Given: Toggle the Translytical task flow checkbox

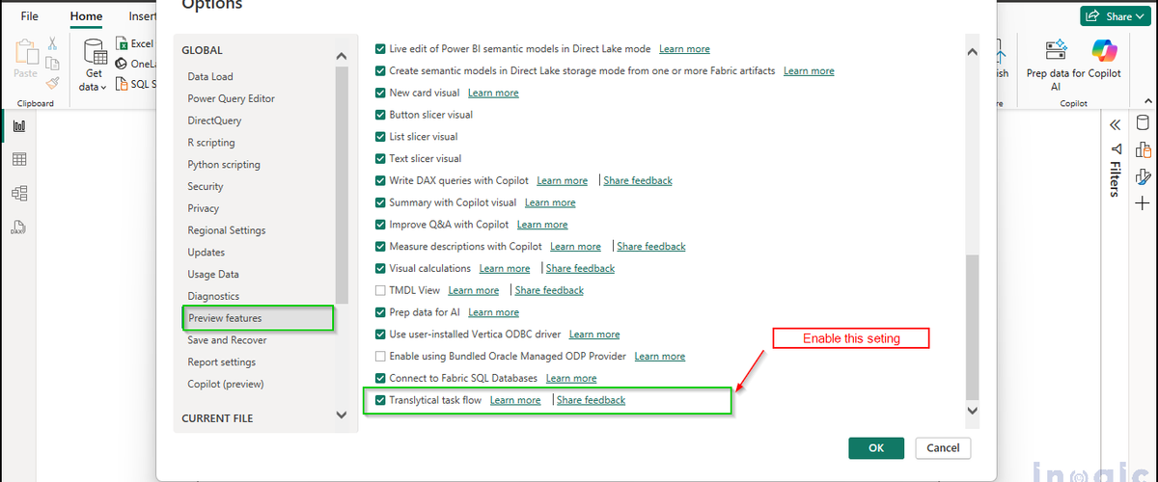Looking at the screenshot, I should click(x=380, y=400).
